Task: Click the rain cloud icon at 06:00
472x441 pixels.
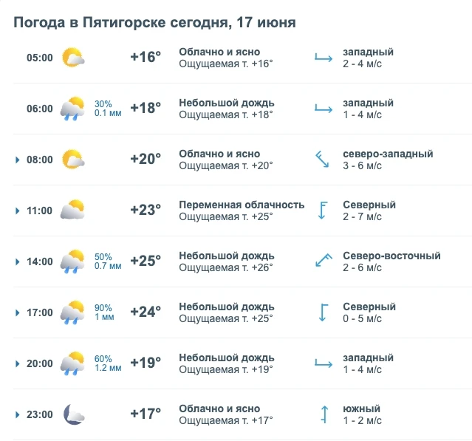Action: 72,109
